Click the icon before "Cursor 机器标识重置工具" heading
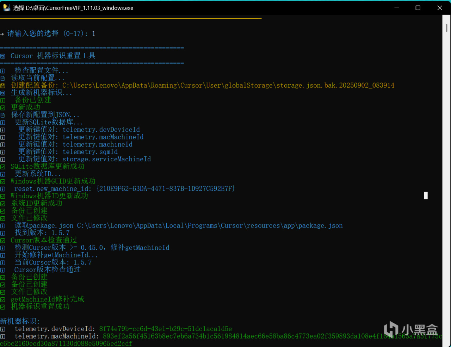Screen dimensions: 451x347 coord(3,56)
